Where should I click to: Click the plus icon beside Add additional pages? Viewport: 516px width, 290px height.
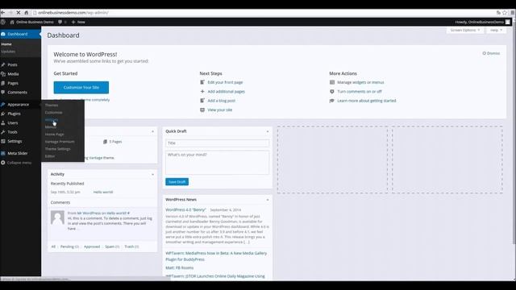(202, 91)
